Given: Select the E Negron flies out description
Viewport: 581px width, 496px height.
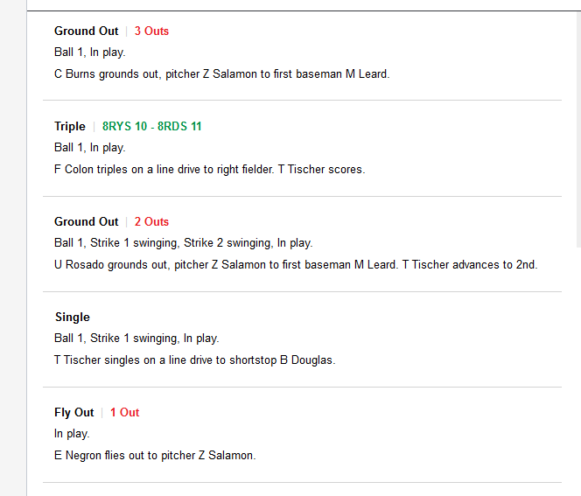Looking at the screenshot, I should (x=154, y=456).
